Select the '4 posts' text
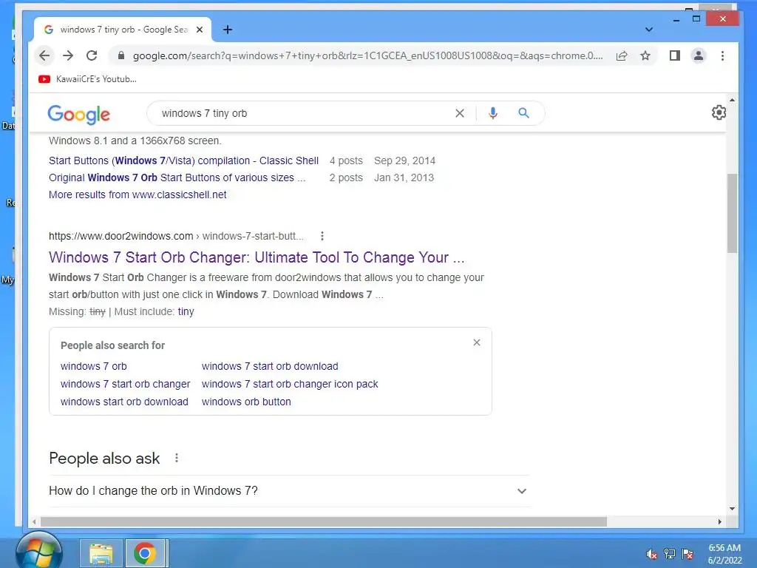 coord(346,160)
